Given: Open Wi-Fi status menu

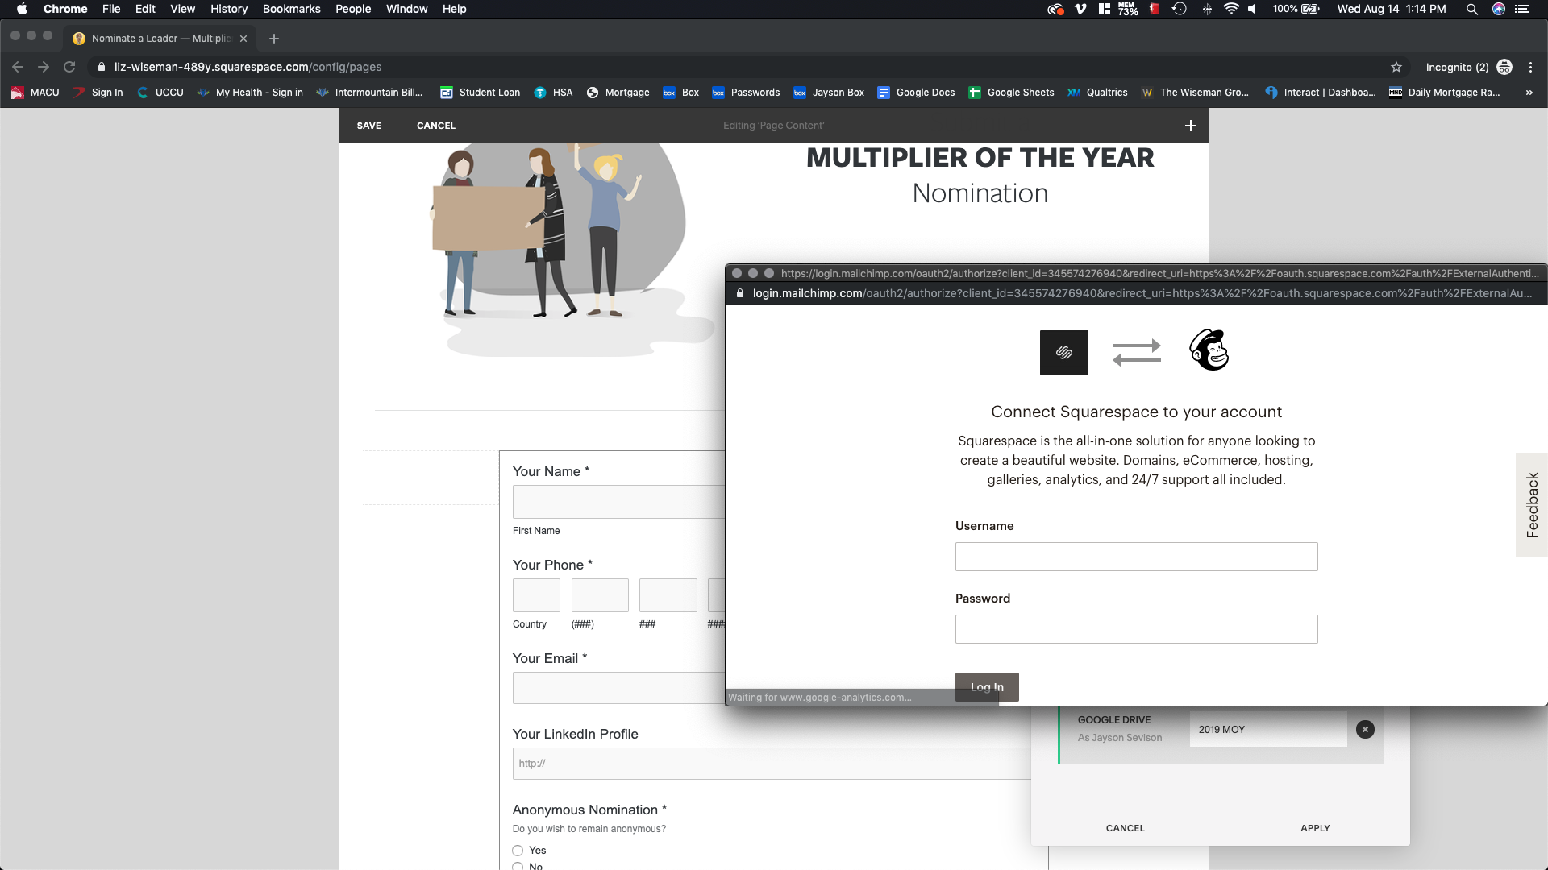Looking at the screenshot, I should click(x=1230, y=9).
